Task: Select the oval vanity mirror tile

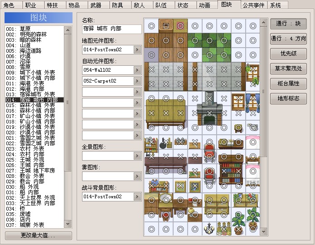Action: pyautogui.click(x=166, y=200)
